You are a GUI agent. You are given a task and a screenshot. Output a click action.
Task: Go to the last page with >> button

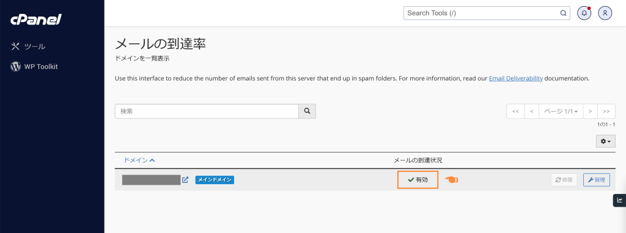[x=606, y=112]
